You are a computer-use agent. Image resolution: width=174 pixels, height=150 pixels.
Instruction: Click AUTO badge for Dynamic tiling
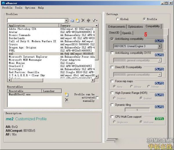pyautogui.click(x=159, y=107)
